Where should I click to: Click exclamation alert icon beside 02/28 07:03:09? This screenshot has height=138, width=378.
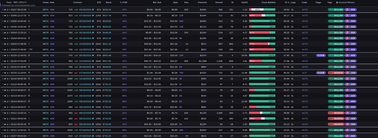29,61
